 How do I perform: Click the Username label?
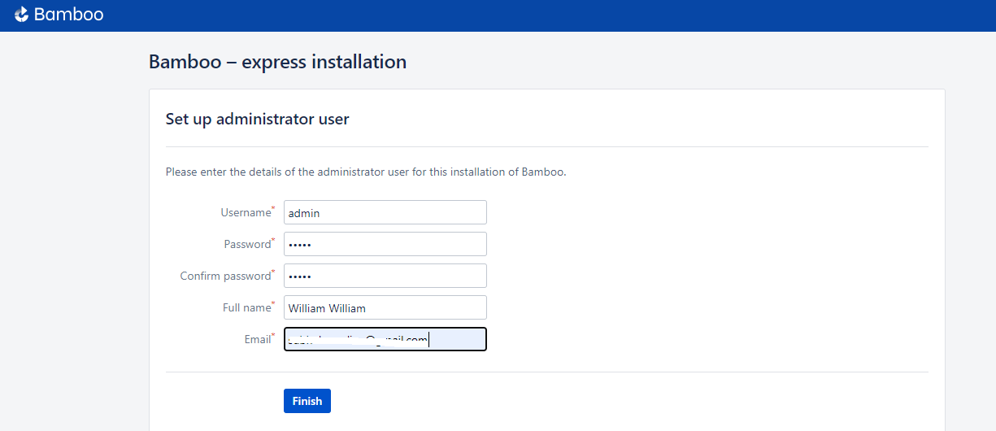(246, 212)
